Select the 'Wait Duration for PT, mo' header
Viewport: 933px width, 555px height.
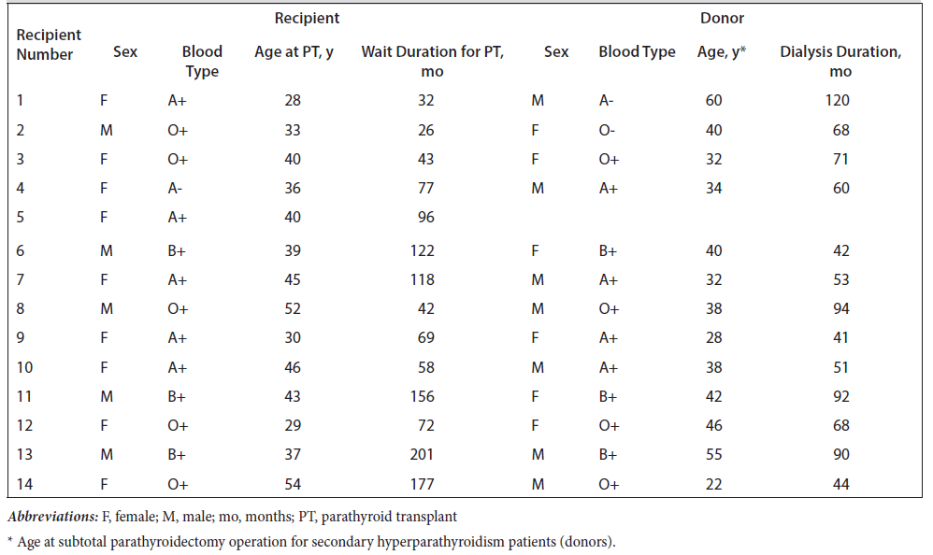pyautogui.click(x=432, y=61)
